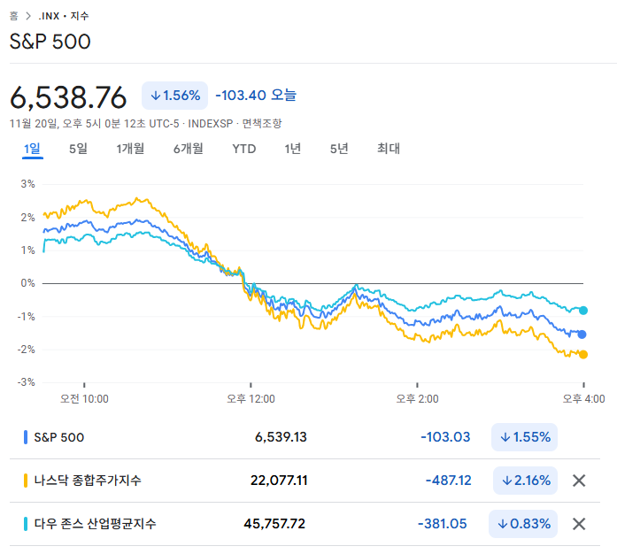Remove 나스닥 종합주가지수 with X icon
The width and height of the screenshot is (617, 554).
579,481
